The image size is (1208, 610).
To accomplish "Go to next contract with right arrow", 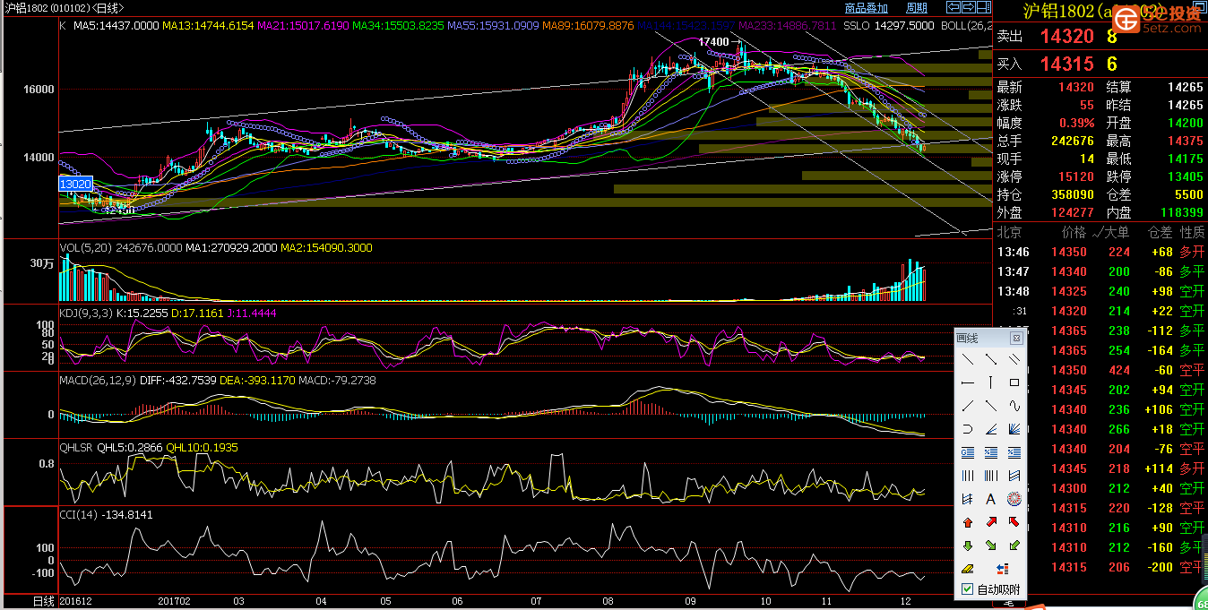I will coord(970,8).
